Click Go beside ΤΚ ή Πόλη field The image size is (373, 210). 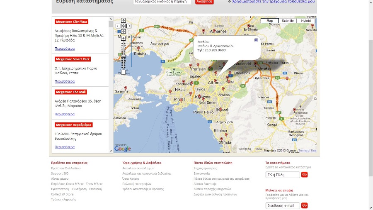coord(304,175)
